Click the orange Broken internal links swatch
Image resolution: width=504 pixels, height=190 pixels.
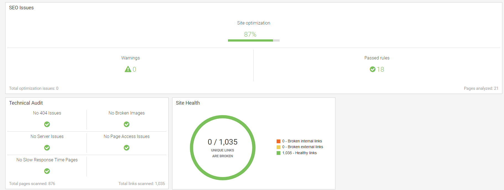pos(279,141)
